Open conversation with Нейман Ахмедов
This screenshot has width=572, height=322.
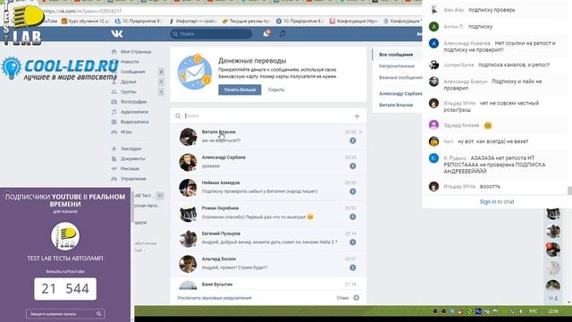pos(268,187)
